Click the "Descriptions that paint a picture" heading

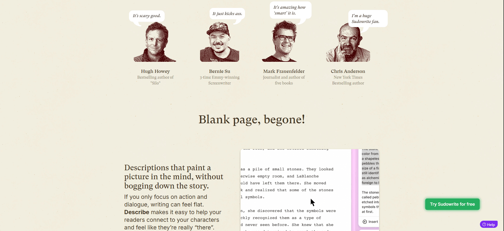(174, 177)
